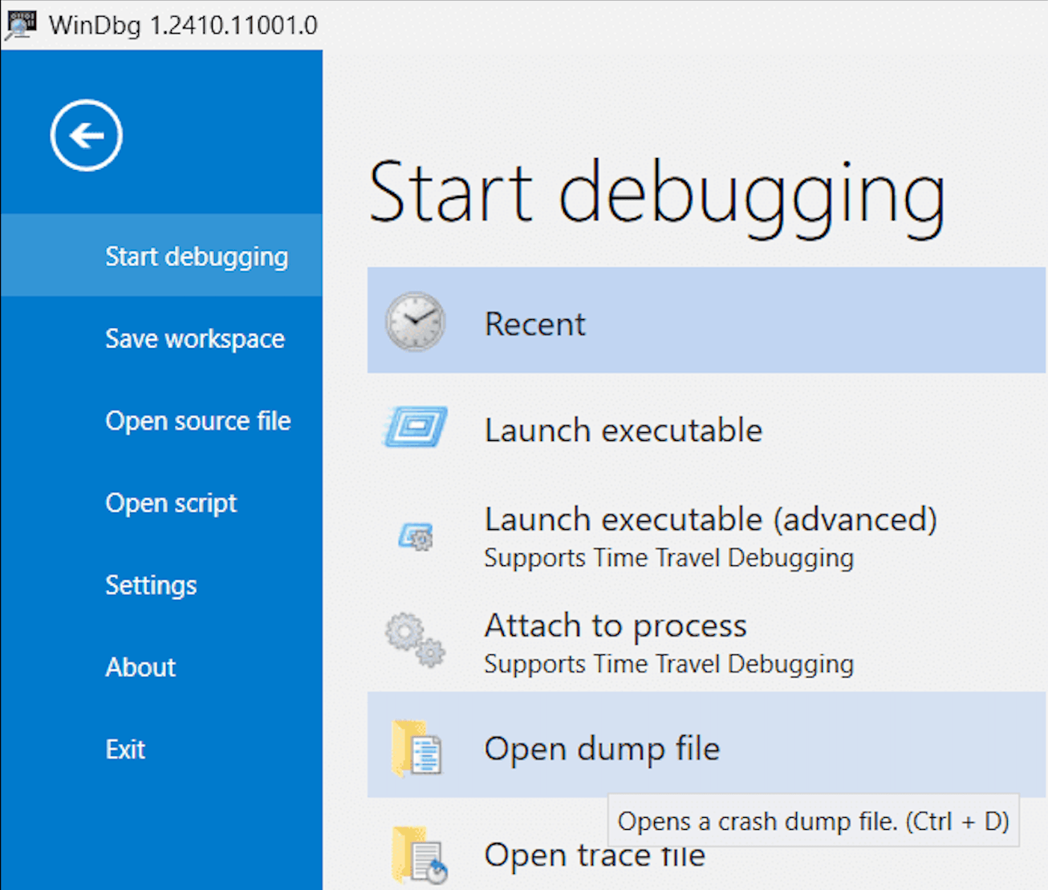Choose the Launch executable label
The image size is (1048, 890).
pyautogui.click(x=624, y=431)
